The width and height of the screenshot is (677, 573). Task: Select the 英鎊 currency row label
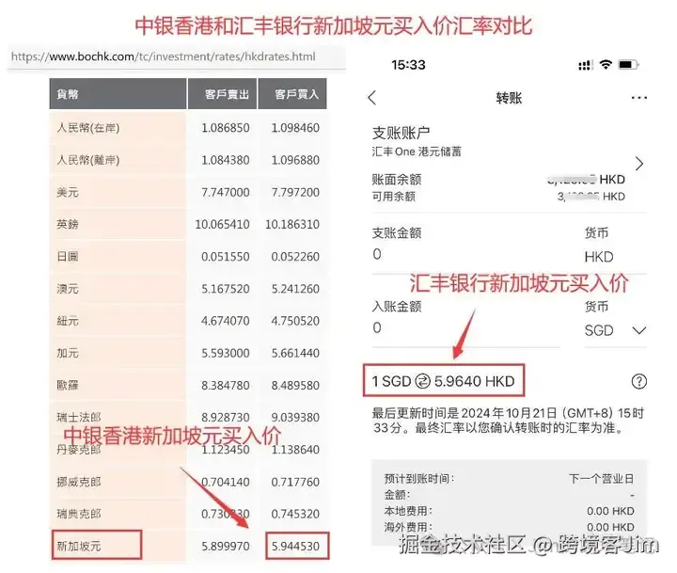[68, 224]
